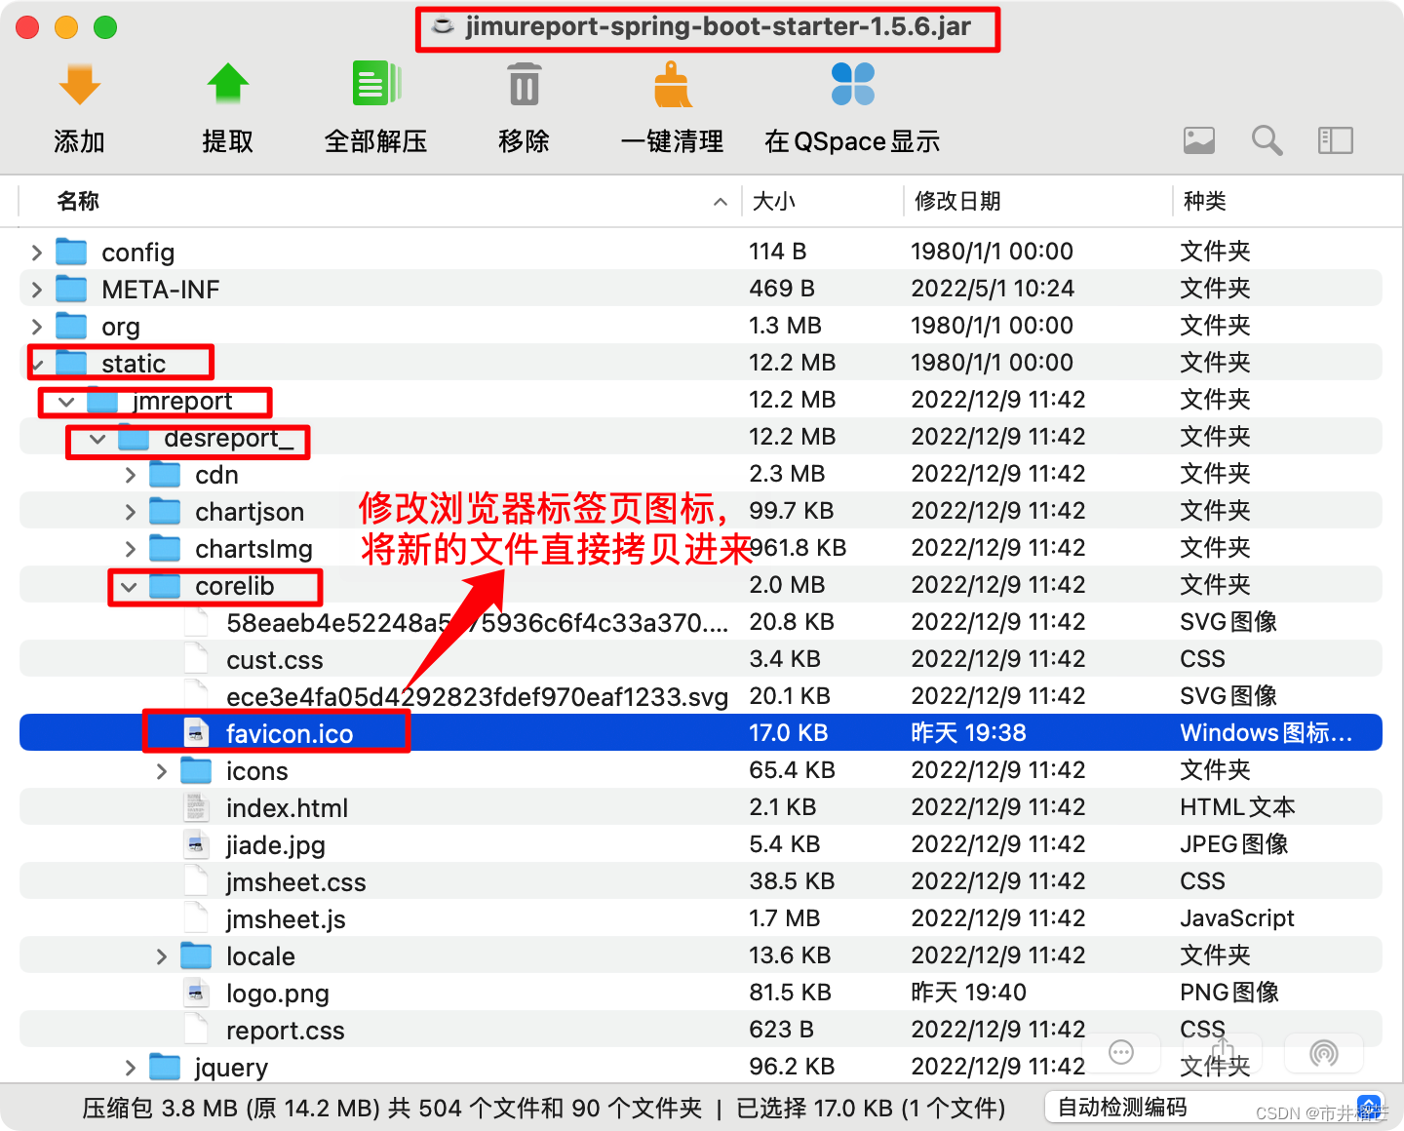Click the JavaScript kind cell
The height and width of the screenshot is (1131, 1404).
(x=1236, y=918)
